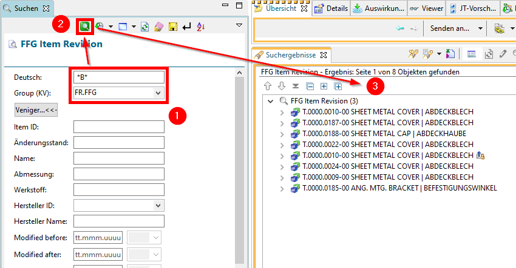Click the yellow floppy disk save search icon
This screenshot has width=516, height=268.
(173, 27)
